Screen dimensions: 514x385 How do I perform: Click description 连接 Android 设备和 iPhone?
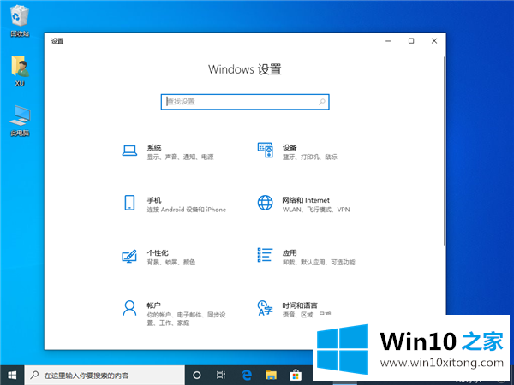point(187,210)
